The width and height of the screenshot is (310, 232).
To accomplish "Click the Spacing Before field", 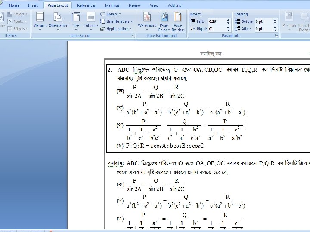I will tap(264, 21).
